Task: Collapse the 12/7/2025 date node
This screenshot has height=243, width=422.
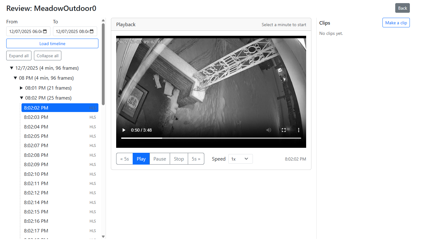Action: click(12, 68)
